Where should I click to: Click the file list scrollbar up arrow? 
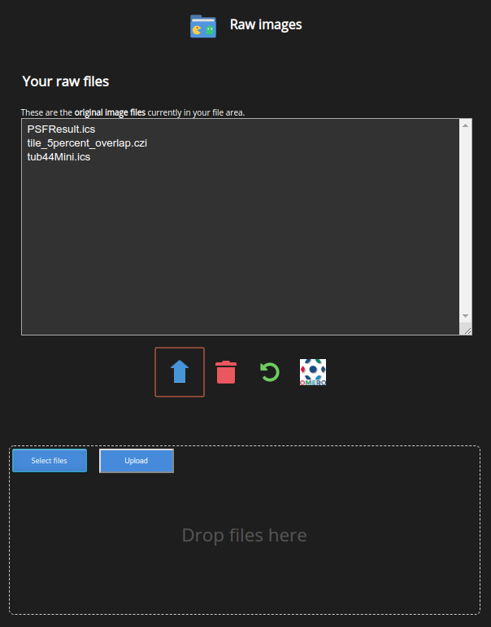466,125
